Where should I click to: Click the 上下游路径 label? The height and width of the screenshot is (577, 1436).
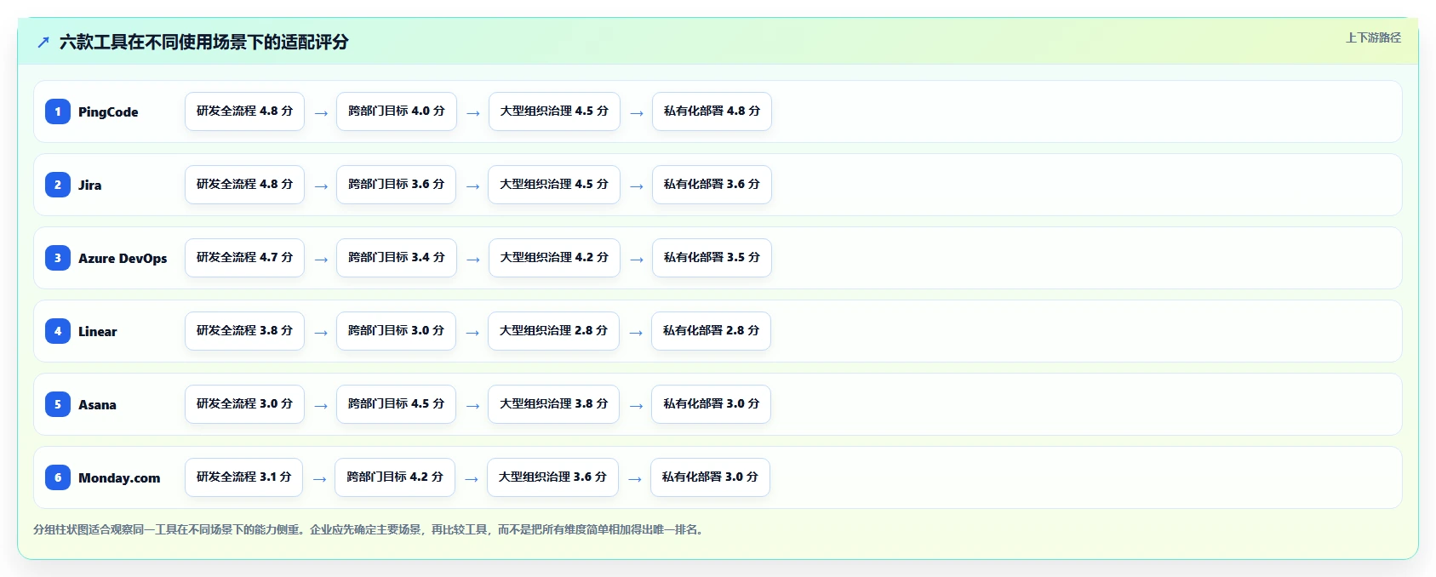(1373, 37)
